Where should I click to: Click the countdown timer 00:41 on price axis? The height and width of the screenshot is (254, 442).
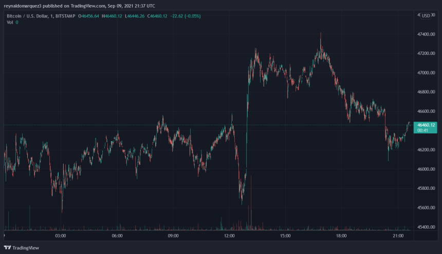pos(423,130)
